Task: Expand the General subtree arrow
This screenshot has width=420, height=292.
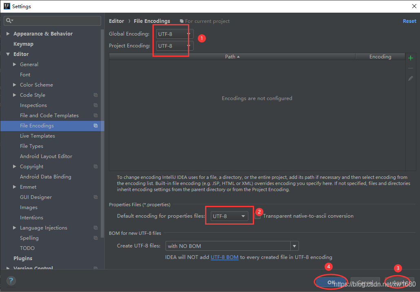Action: click(x=14, y=64)
